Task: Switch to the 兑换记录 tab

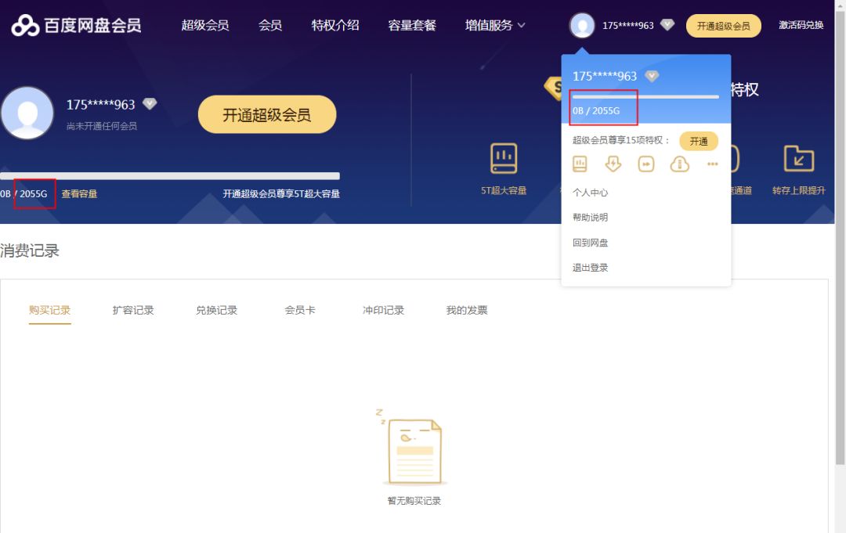Action: point(216,310)
